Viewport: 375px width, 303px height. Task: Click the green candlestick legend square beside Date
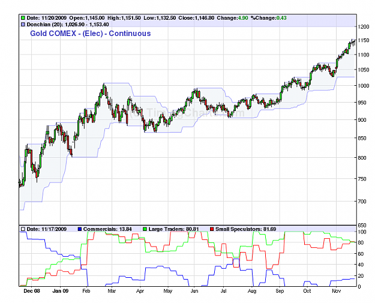point(23,18)
